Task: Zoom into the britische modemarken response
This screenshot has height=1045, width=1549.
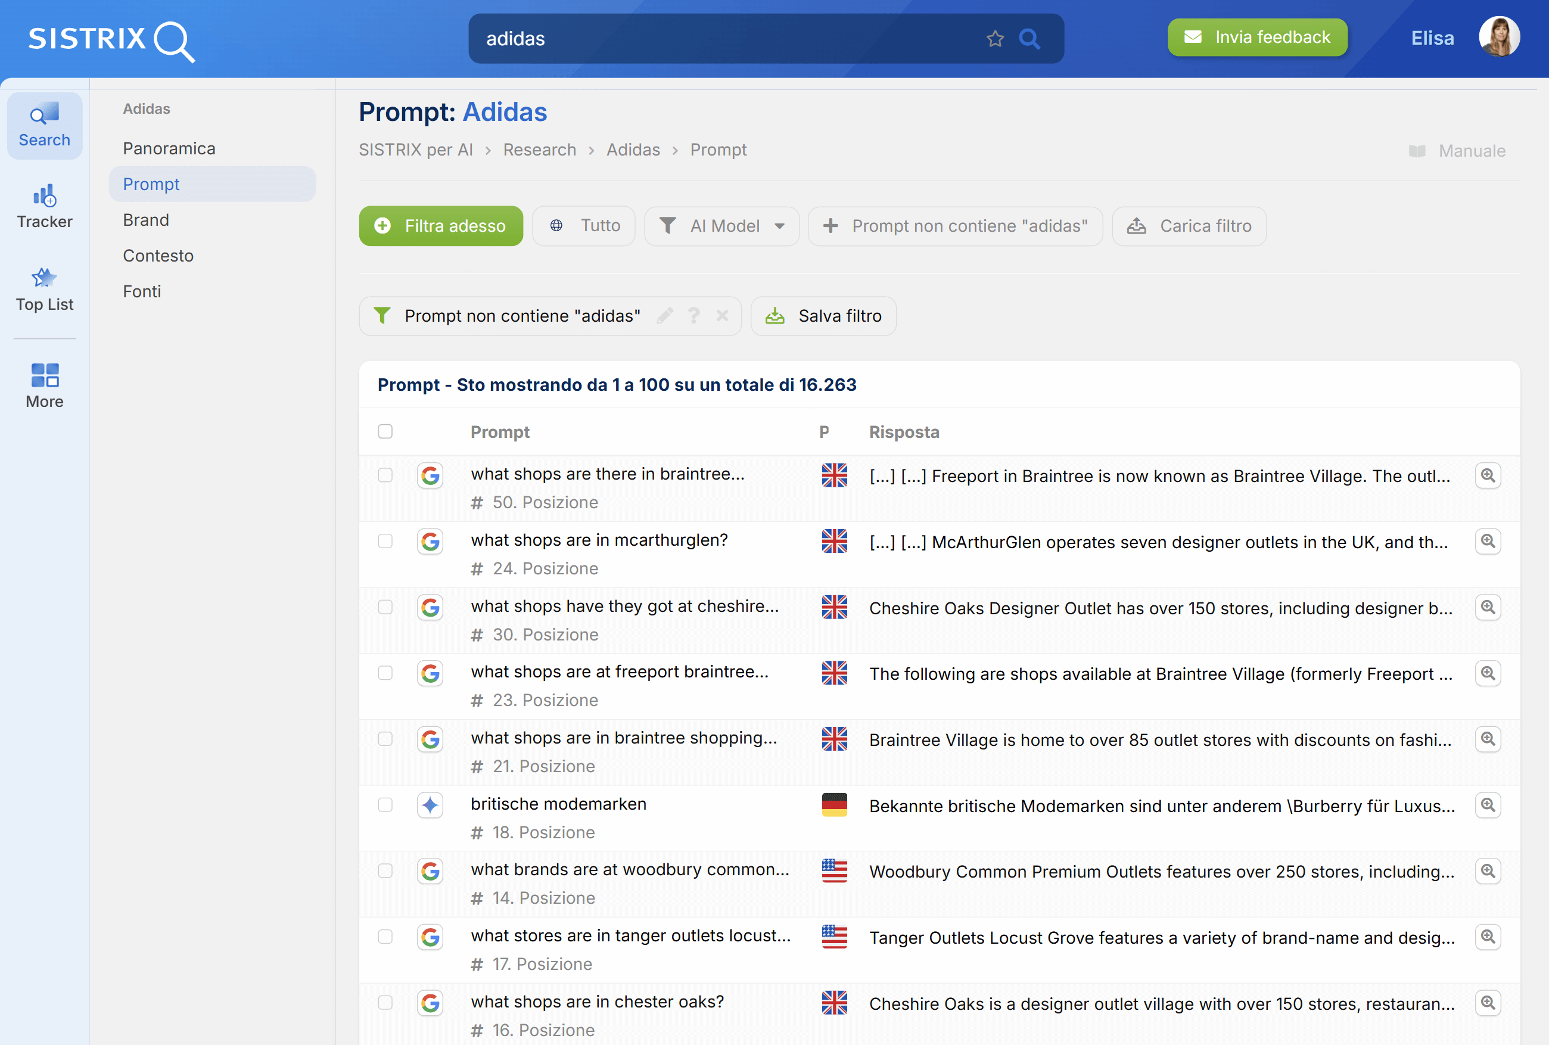Action: pos(1487,805)
